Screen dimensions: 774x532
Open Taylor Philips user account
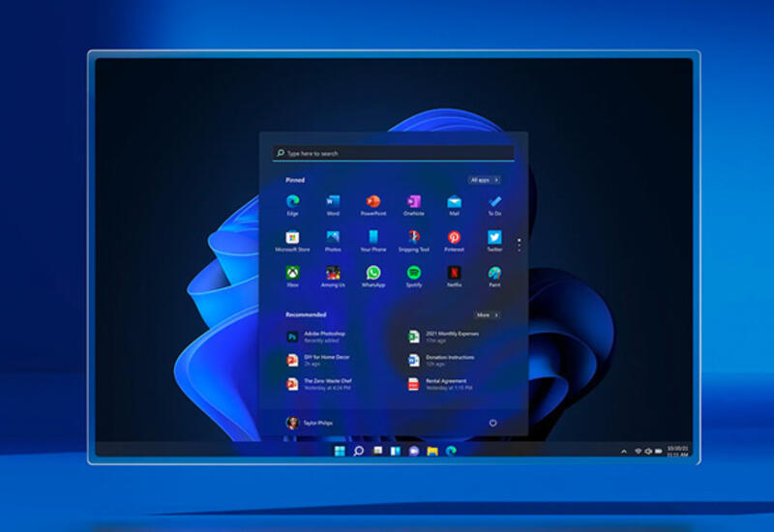pos(310,423)
